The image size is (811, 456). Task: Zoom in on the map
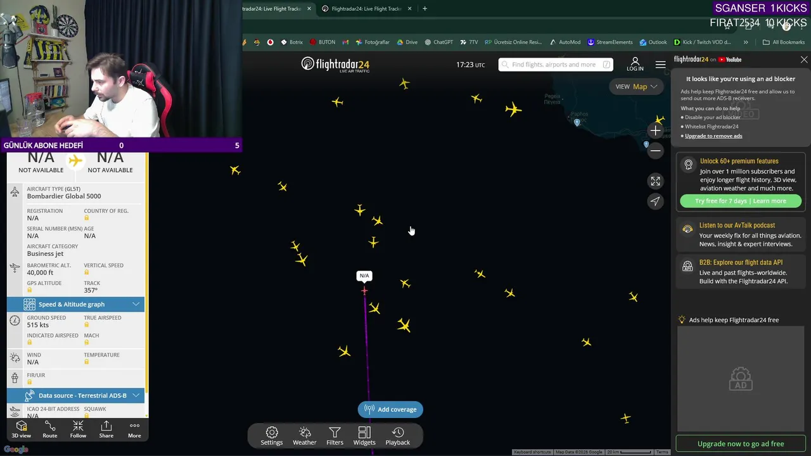[x=655, y=130]
